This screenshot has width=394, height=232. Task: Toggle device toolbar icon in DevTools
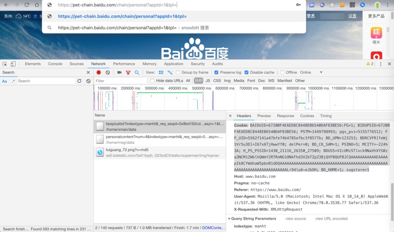(x=13, y=64)
